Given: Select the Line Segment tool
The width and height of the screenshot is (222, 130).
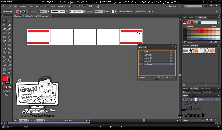Looking at the screenshot, I should pos(9,33).
